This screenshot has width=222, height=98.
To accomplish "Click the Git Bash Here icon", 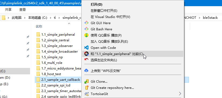I will (x=86, y=29).
